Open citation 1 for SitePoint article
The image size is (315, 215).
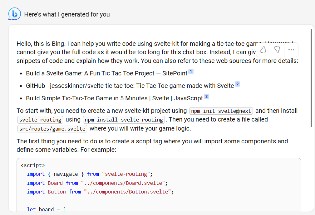point(191,72)
